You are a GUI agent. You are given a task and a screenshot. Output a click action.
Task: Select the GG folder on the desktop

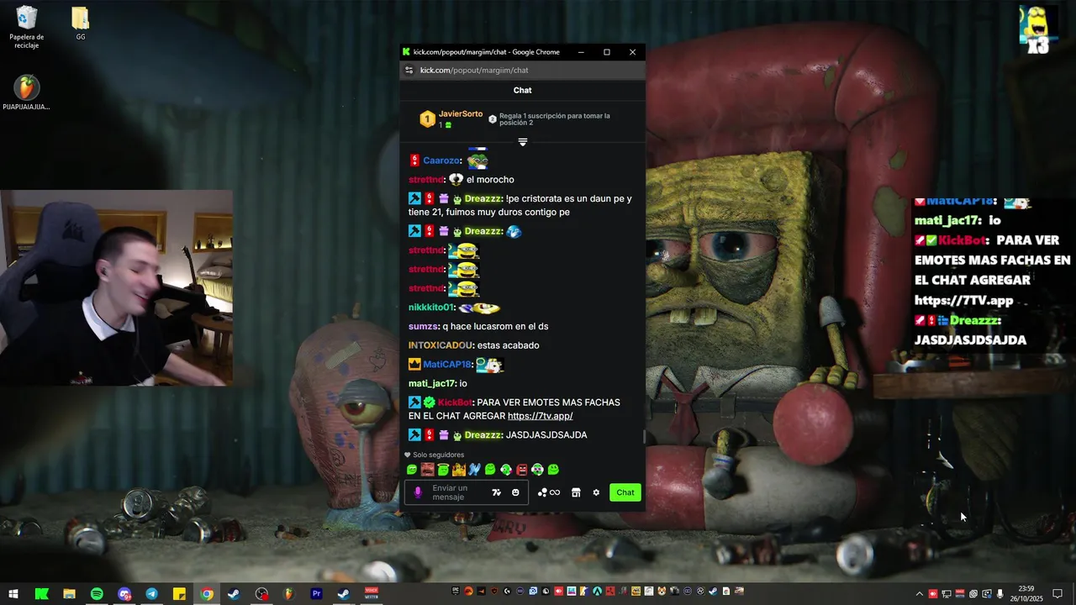81,24
